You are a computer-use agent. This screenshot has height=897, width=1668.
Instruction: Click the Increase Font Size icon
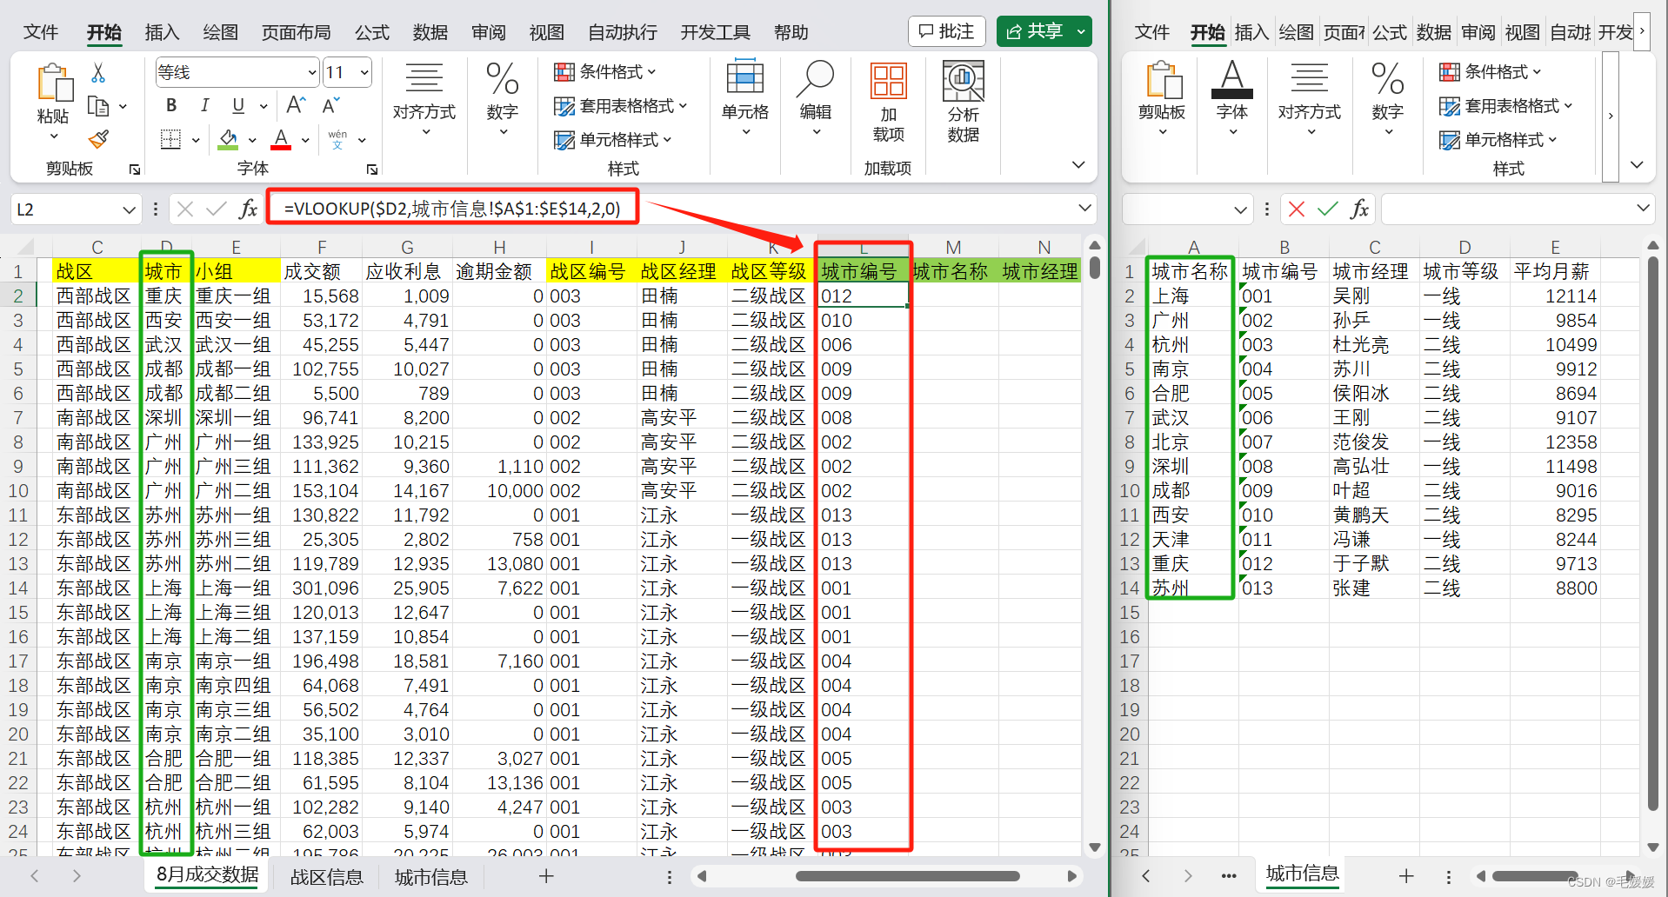(296, 105)
